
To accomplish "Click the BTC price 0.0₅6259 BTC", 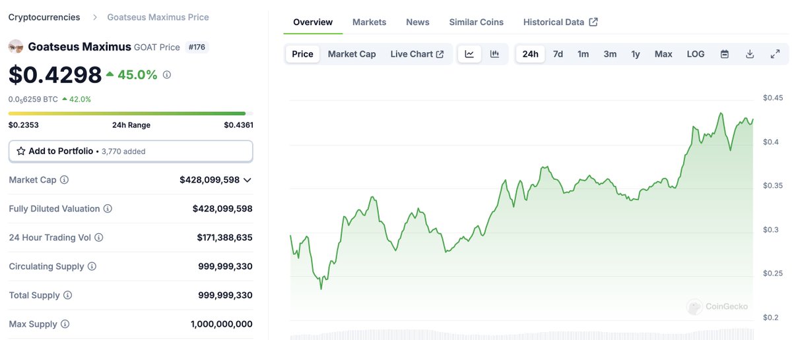I will (33, 99).
